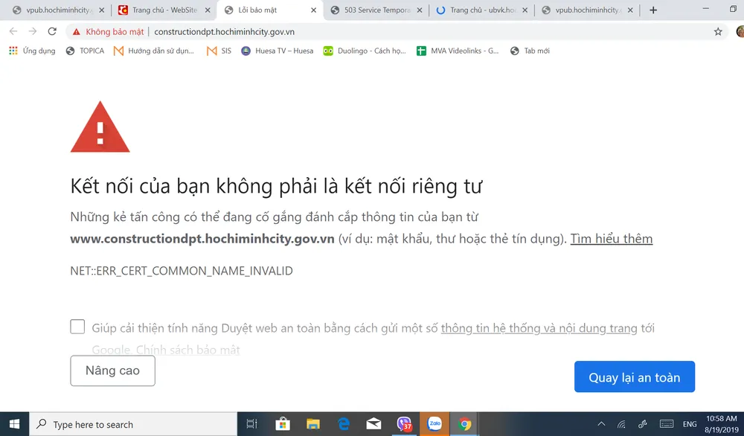
Task: Open the Tìm hiểu thêm link
Action: tap(612, 238)
